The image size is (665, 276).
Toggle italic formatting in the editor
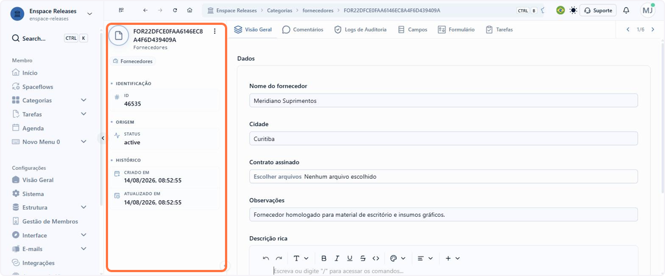pyautogui.click(x=336, y=258)
